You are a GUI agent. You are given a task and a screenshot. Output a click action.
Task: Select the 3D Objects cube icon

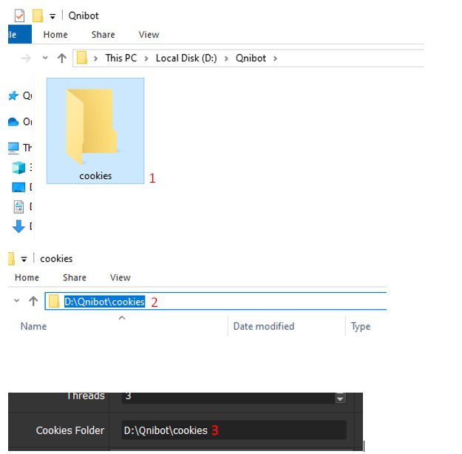click(x=18, y=167)
